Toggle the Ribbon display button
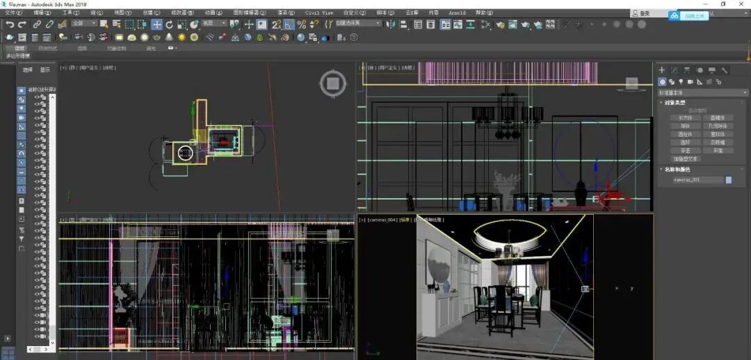751x360 pixels. [446, 24]
